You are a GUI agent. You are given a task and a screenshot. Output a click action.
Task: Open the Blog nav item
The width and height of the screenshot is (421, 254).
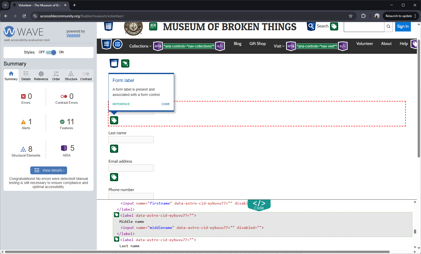(x=238, y=44)
